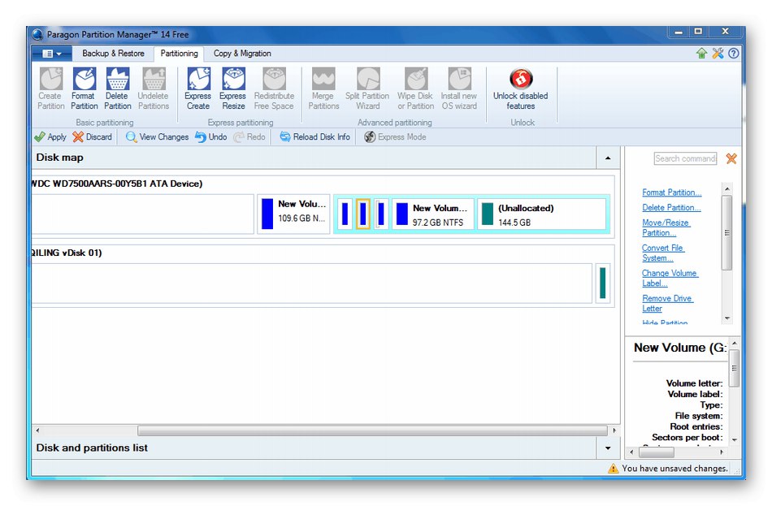772x506 pixels.
Task: Click the command links scrollbar up arrow
Action: pyautogui.click(x=727, y=188)
